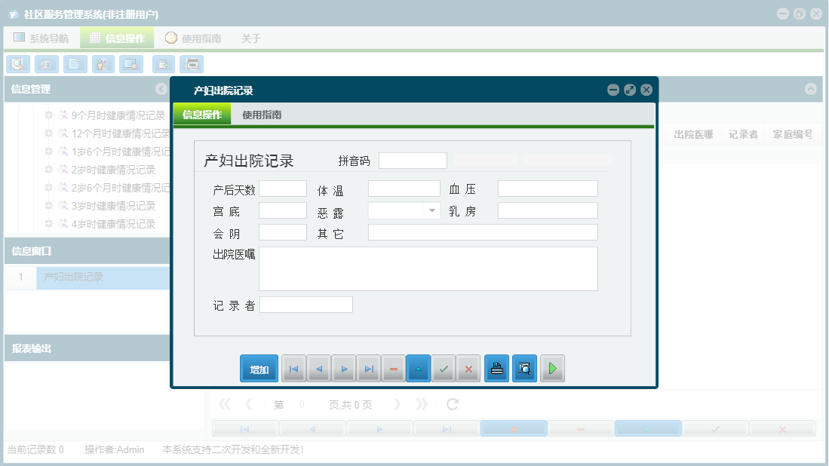Delete current record using red minus icon
This screenshot has width=829, height=466.
[393, 369]
